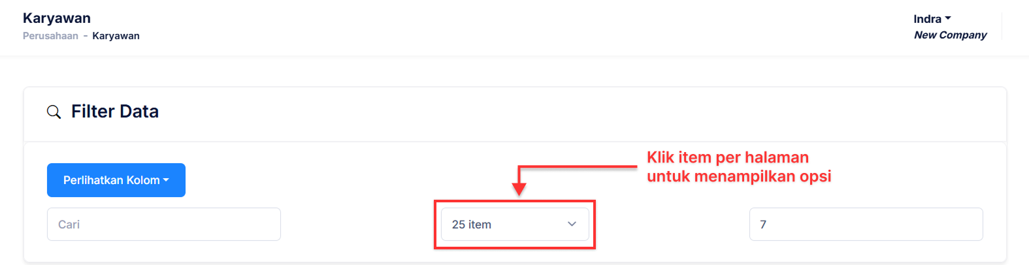This screenshot has width=1029, height=265.
Task: Click the Karyawan page title
Action: pos(57,18)
